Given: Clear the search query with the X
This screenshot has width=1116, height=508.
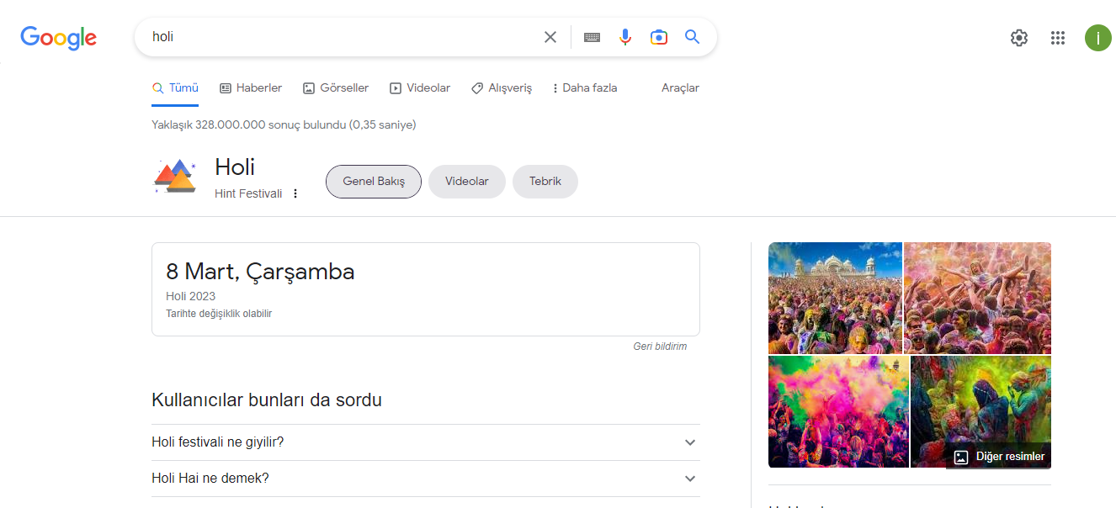Looking at the screenshot, I should click(550, 37).
